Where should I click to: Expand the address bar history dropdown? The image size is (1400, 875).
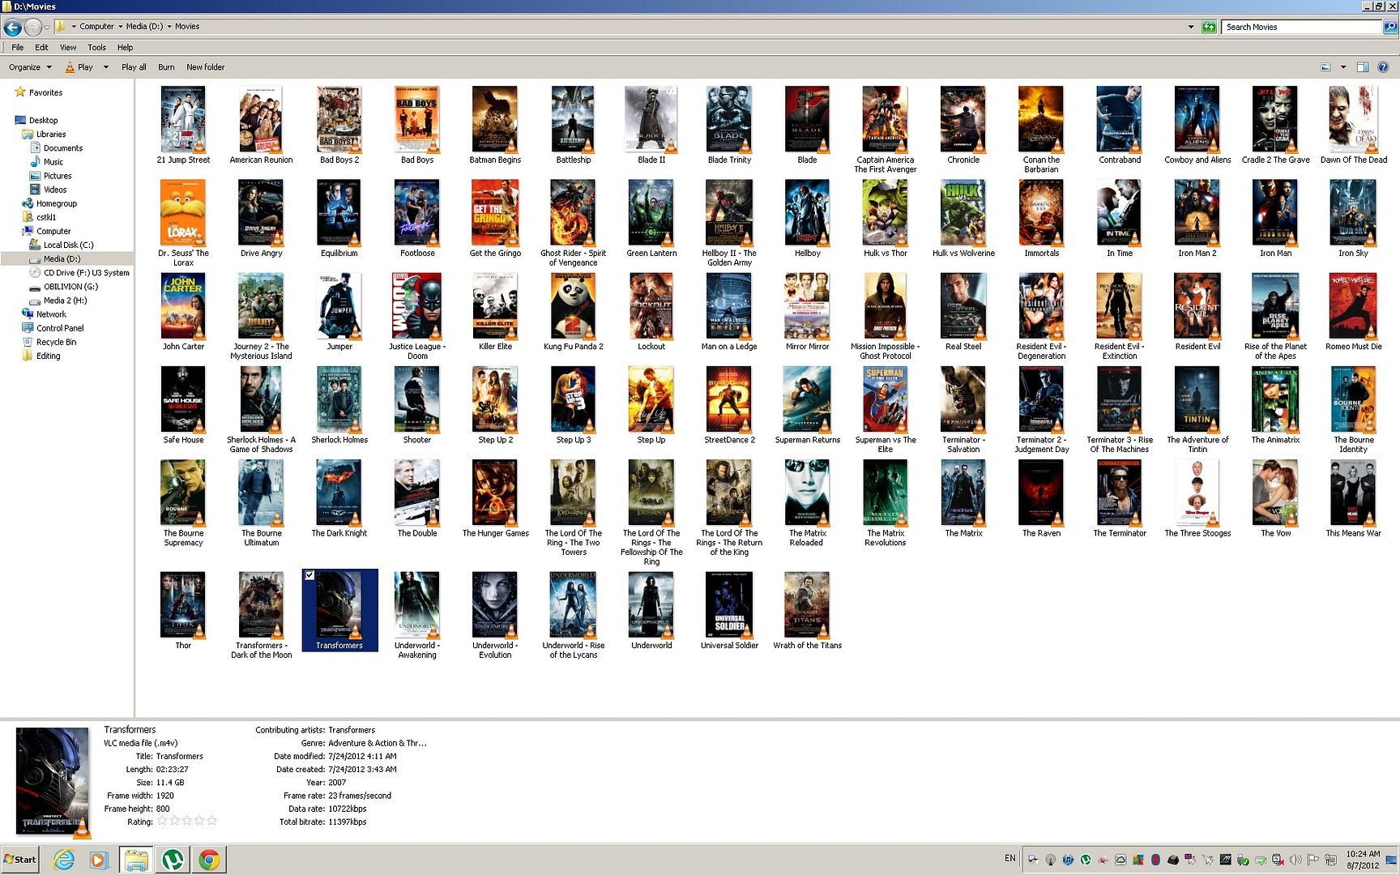point(1190,27)
